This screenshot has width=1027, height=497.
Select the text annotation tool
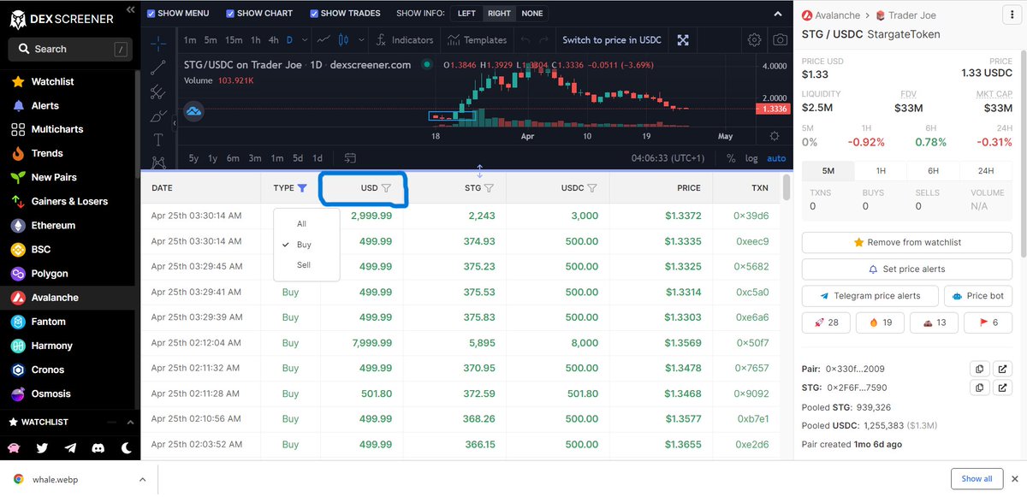(x=158, y=139)
